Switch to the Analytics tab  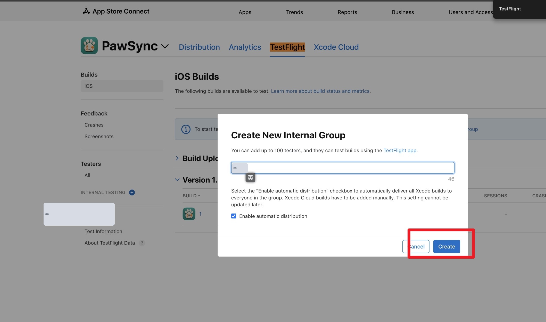click(245, 47)
